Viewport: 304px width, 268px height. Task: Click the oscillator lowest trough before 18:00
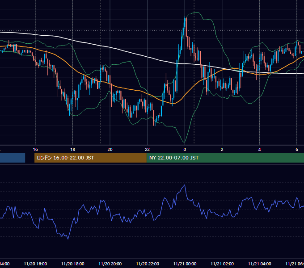point(68,239)
